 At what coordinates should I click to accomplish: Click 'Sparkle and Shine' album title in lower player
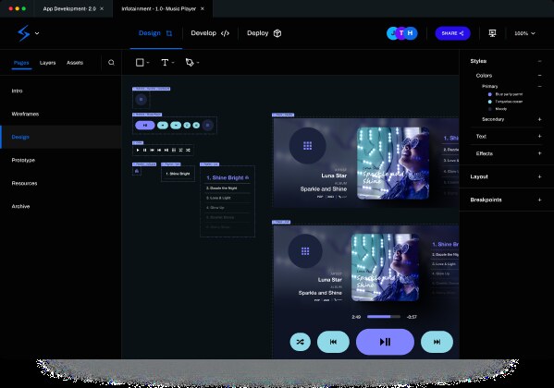(320, 293)
